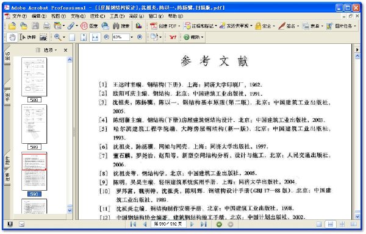Close the pages navigation panel

[66, 50]
